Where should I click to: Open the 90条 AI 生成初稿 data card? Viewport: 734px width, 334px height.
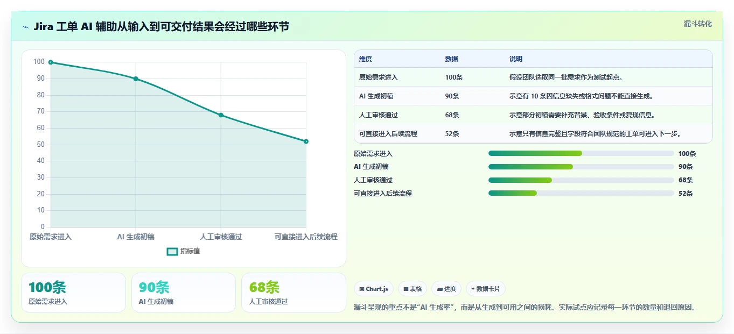(x=184, y=293)
